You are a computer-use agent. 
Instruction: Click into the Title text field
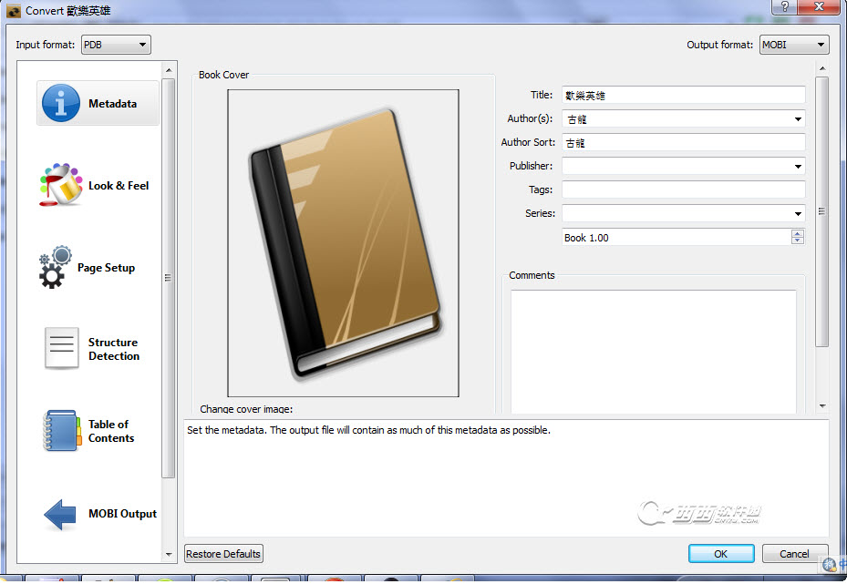coord(683,95)
